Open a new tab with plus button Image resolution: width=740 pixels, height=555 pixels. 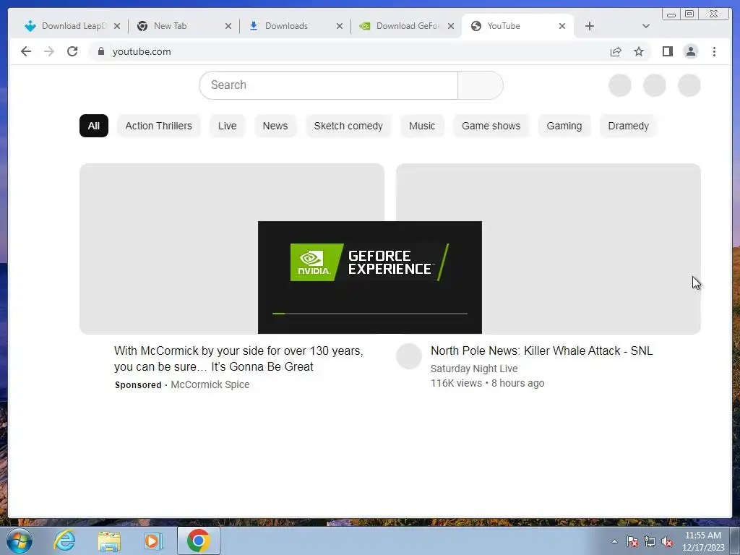click(x=590, y=26)
